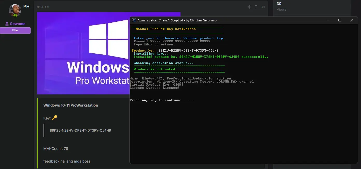Click the 'feedback na lang mga boss' line
Image resolution: width=361 pixels, height=169 pixels.
67,161
